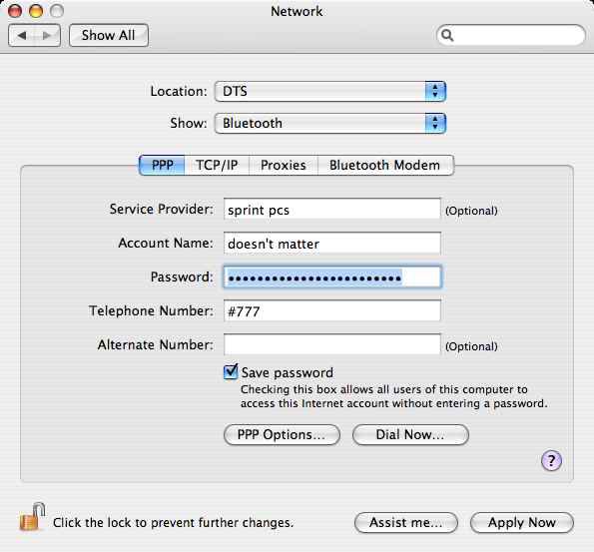This screenshot has height=552, width=594.
Task: Select the PPP tab
Action: 162,165
